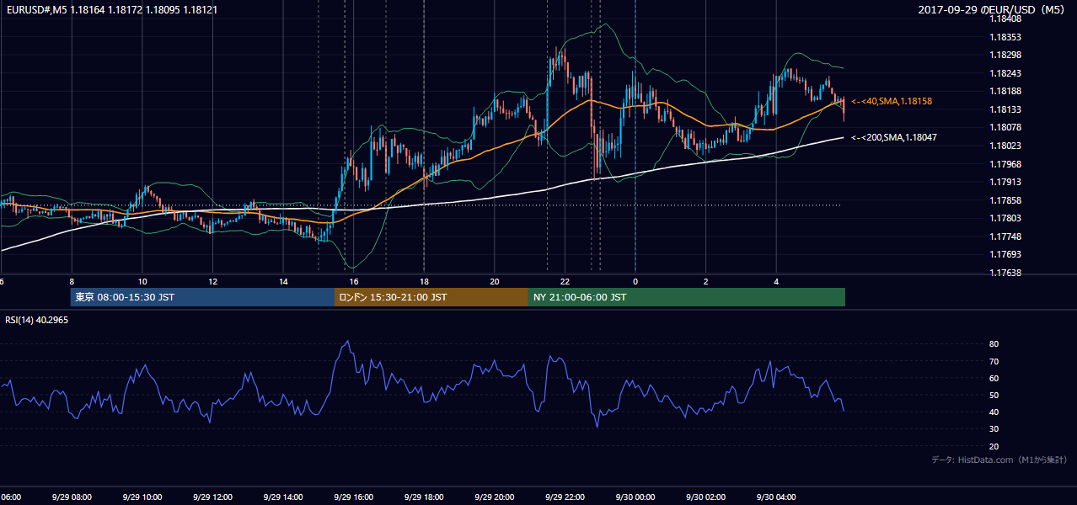This screenshot has height=505, width=1077.
Task: Click the 9/29 10:00 time axis label
Action: 141,497
